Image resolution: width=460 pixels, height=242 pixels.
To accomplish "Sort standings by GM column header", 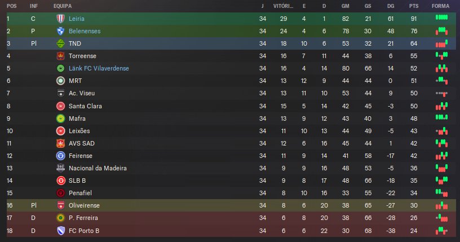I will click(x=344, y=6).
